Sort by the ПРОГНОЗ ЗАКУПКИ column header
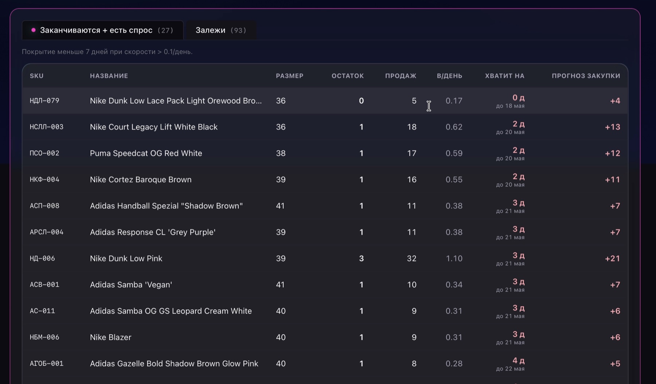The image size is (656, 384). 586,76
